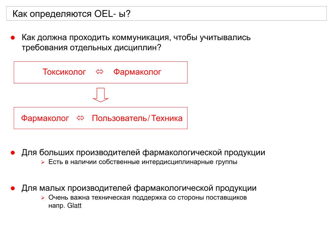Select the word Токсиколог
The height and width of the screenshot is (229, 331).
tap(64, 72)
